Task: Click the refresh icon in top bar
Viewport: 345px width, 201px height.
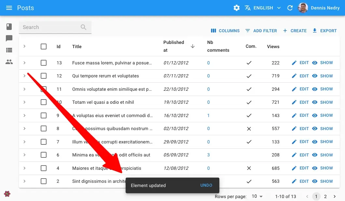Action: [290, 8]
